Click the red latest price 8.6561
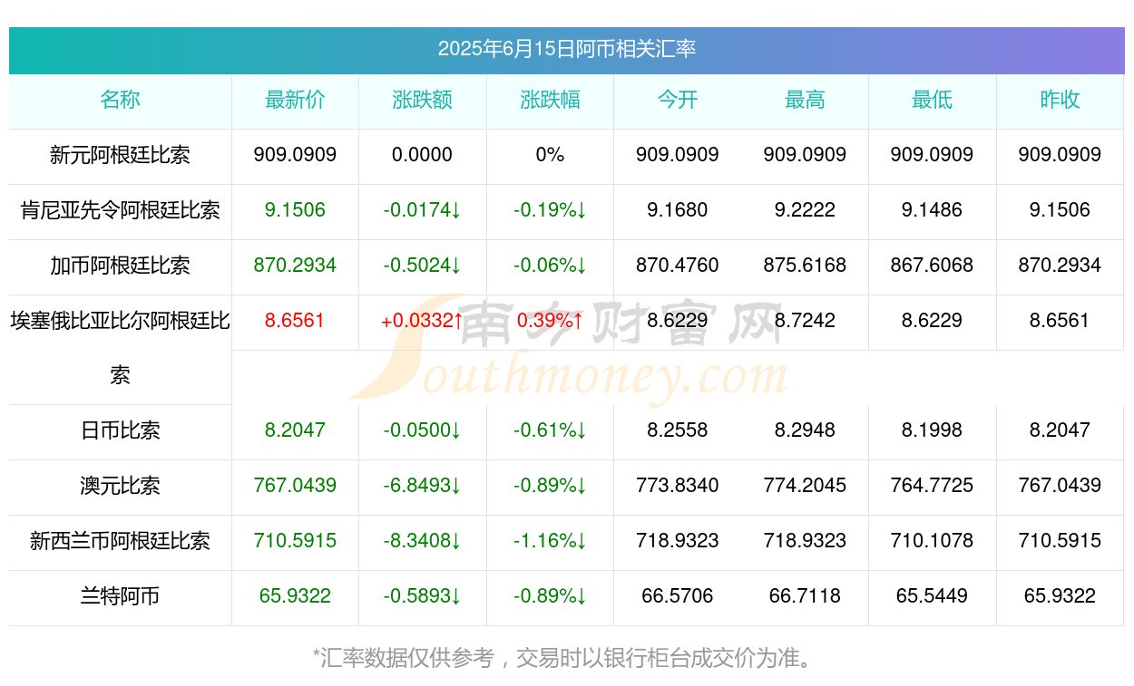 (295, 321)
